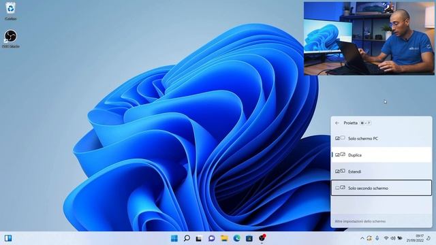Select the OBS Studio desktop shortcut
The image size is (436, 245).
point(11,39)
